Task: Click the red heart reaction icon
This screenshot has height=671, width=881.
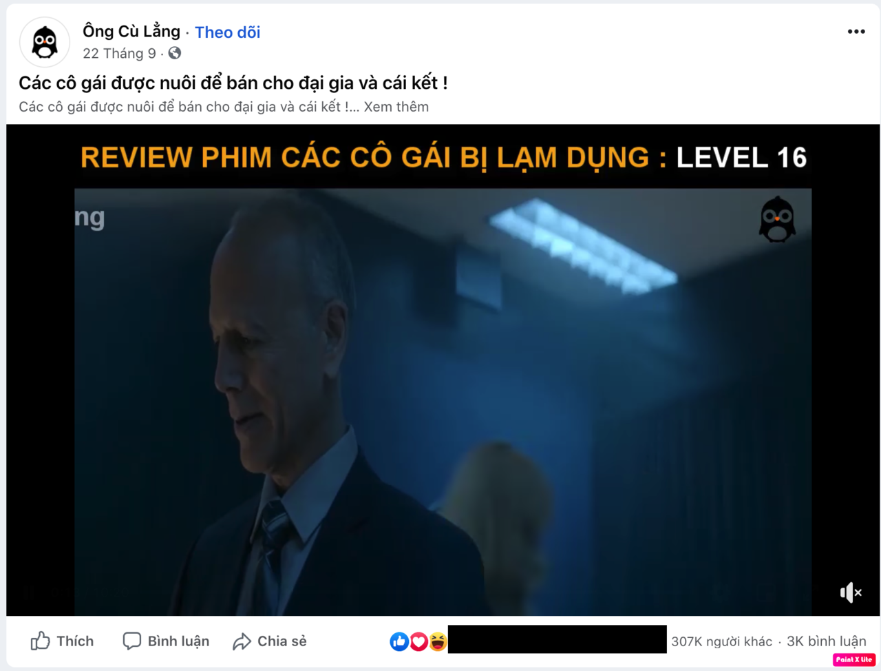Action: (418, 641)
